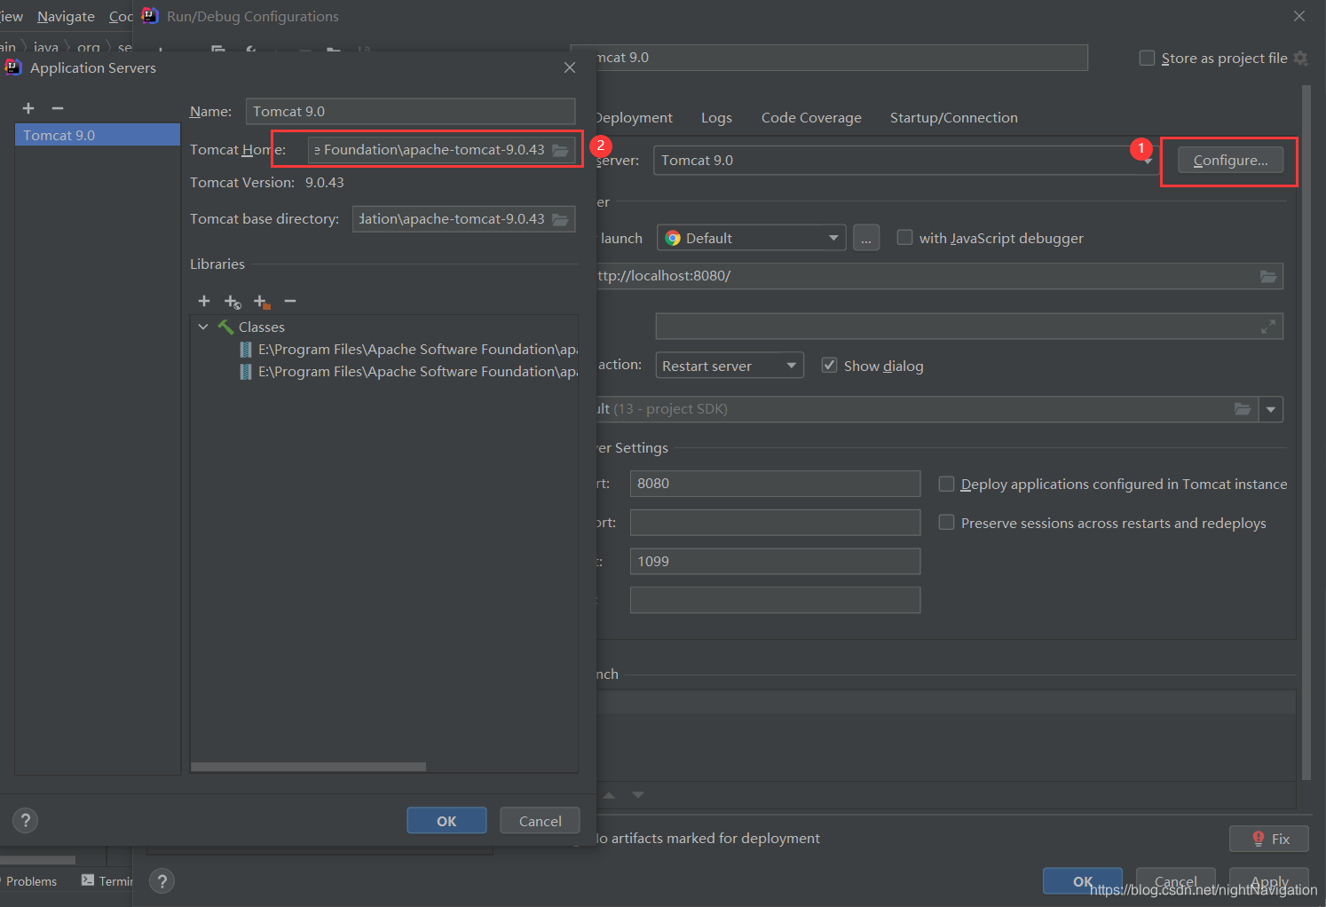Image resolution: width=1326 pixels, height=907 pixels.
Task: Switch to the Code Coverage tab
Action: point(811,118)
